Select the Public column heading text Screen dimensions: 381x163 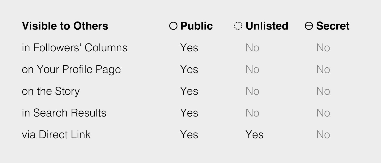coord(196,26)
